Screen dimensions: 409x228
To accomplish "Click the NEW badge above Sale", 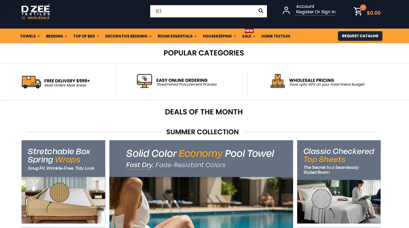I will [249, 31].
